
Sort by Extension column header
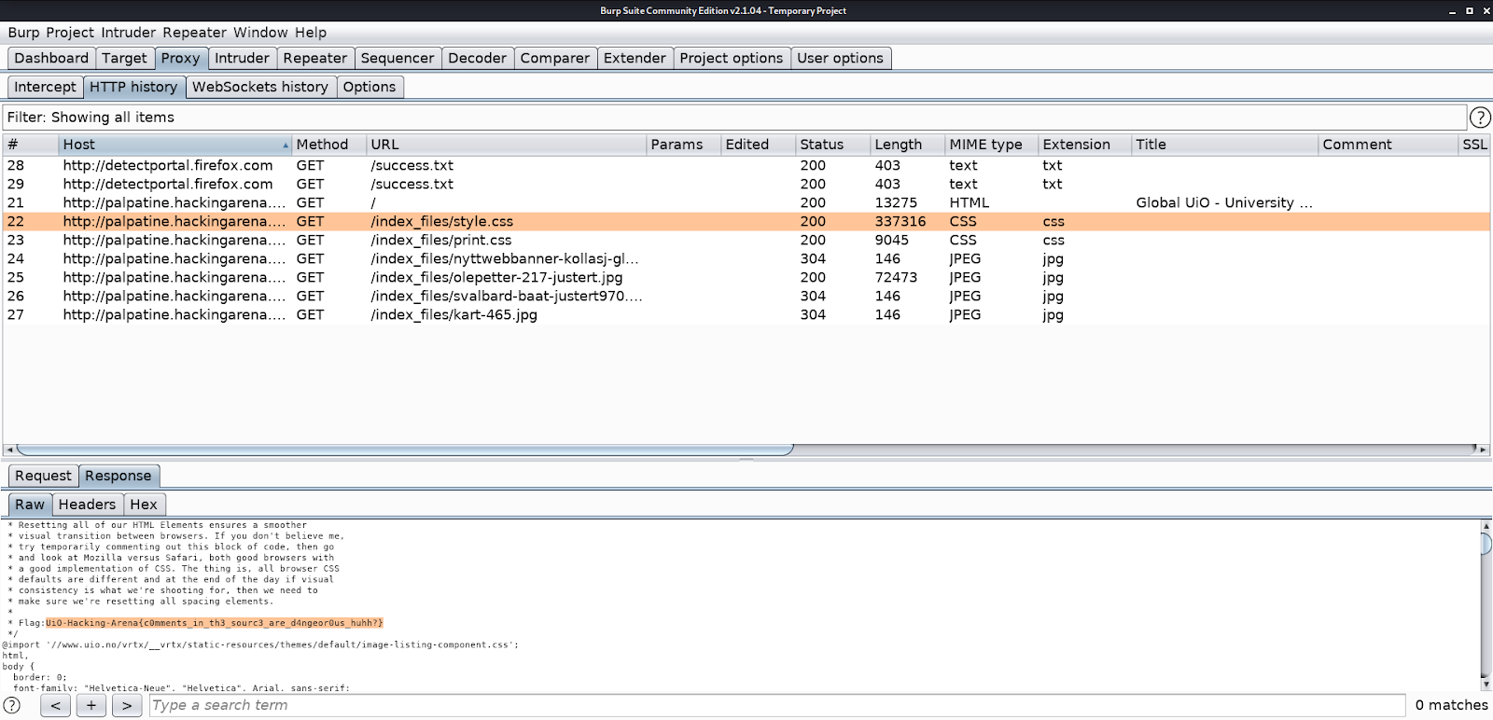[1085, 145]
